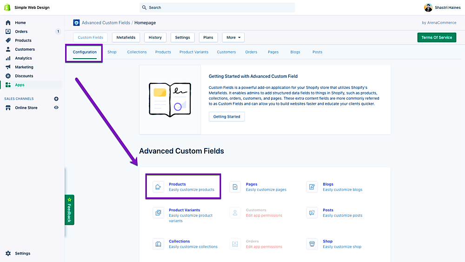Click the Product Variants card link
This screenshot has height=262, width=465.
click(x=185, y=210)
